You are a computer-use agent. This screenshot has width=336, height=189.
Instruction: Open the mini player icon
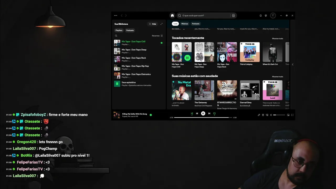(x=288, y=115)
